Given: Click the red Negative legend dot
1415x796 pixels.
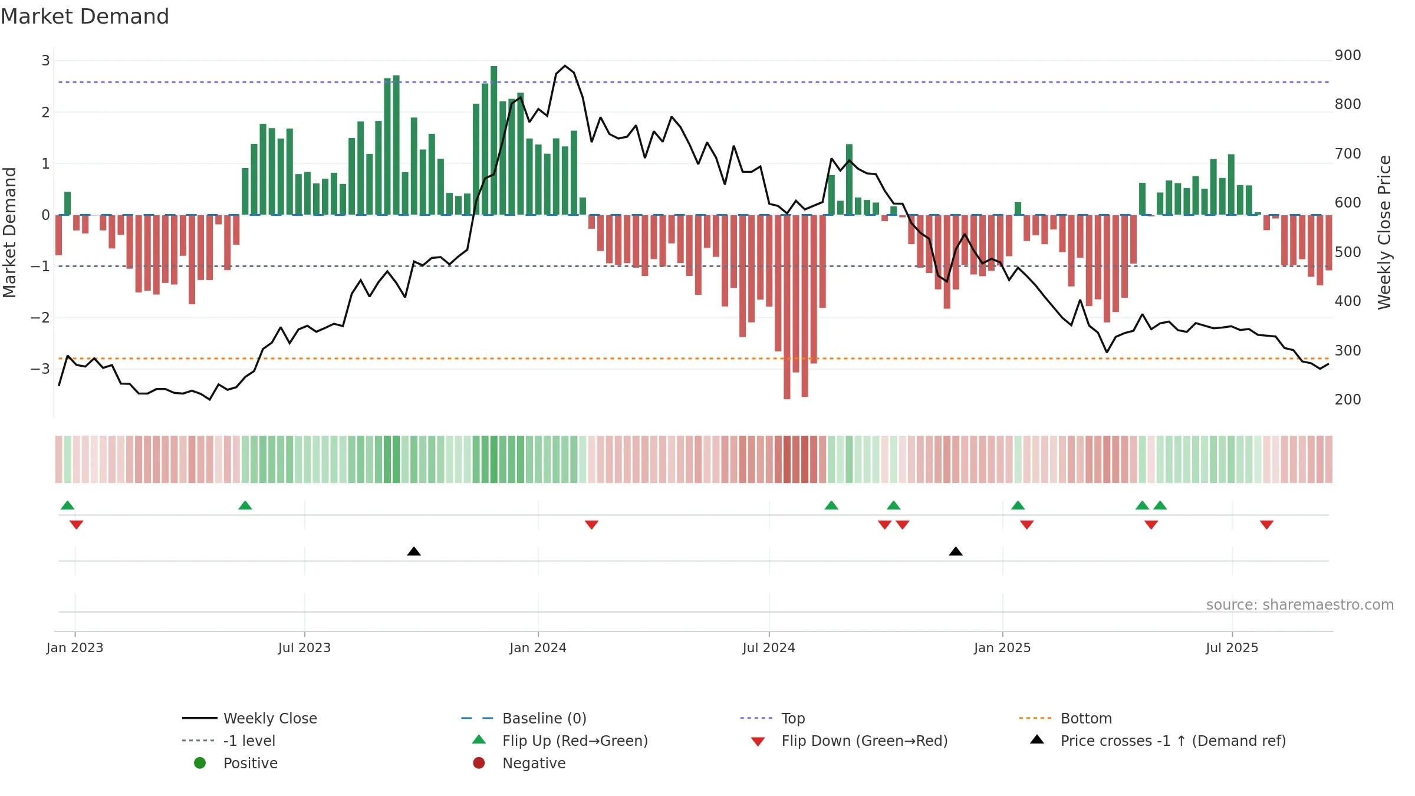Looking at the screenshot, I should [x=479, y=763].
